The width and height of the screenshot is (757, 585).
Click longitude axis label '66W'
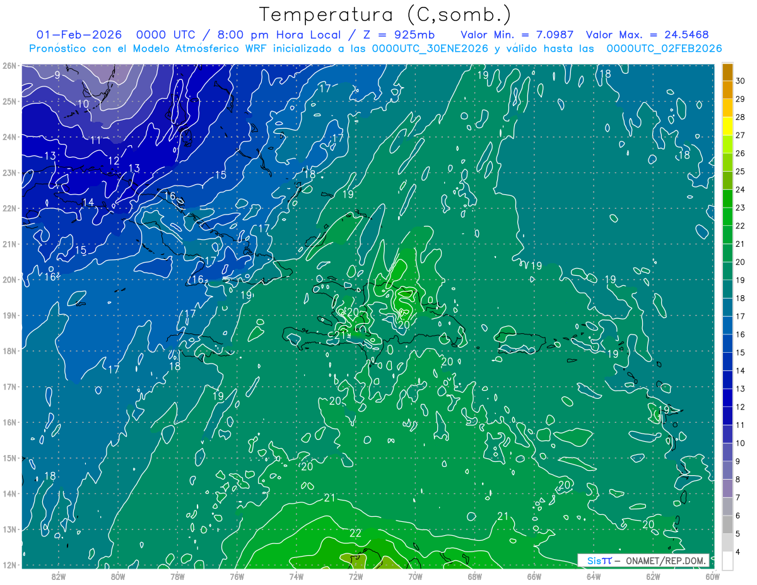[x=534, y=576]
